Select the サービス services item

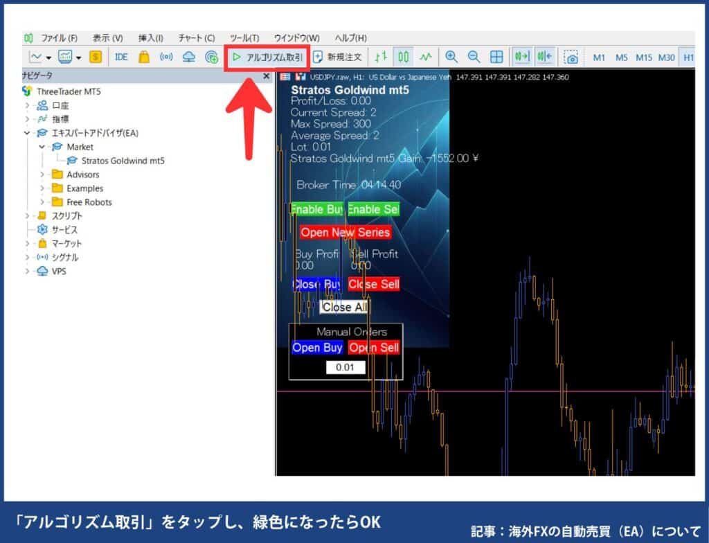[x=64, y=230]
